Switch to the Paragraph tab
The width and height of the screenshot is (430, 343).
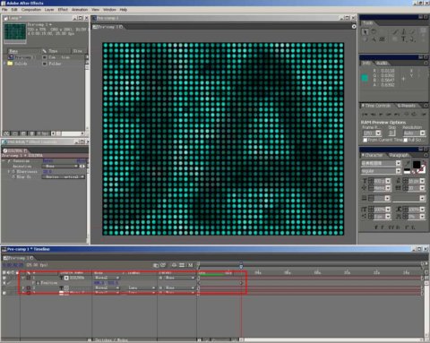(x=399, y=155)
